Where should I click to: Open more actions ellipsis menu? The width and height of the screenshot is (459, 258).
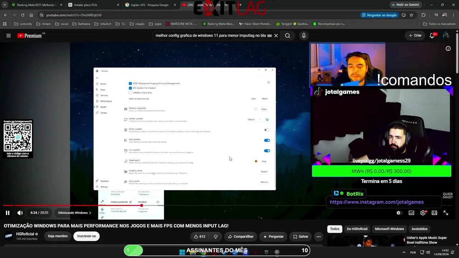(318, 236)
